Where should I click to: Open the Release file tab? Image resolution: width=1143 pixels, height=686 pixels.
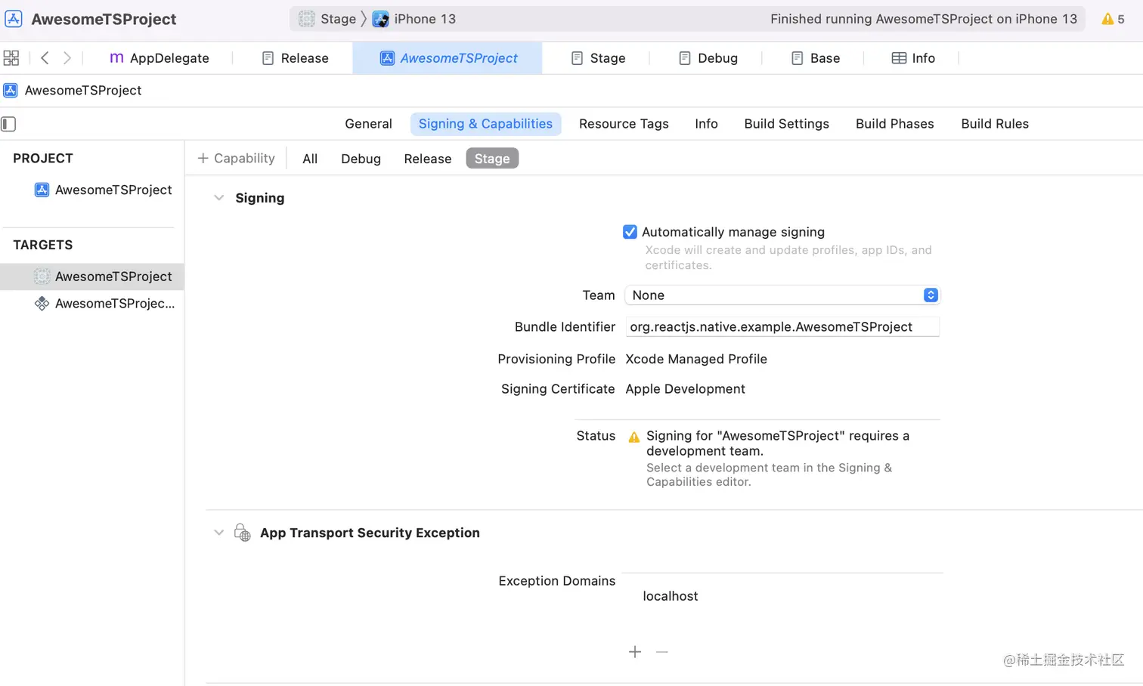click(x=295, y=58)
